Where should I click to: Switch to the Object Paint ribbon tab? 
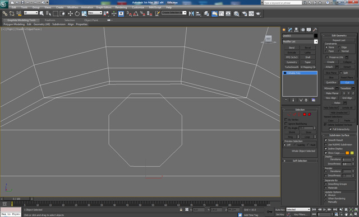click(x=91, y=20)
